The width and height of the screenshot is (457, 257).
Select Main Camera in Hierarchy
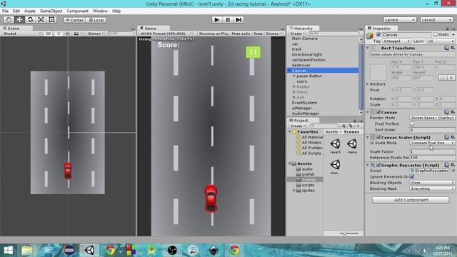[305, 39]
